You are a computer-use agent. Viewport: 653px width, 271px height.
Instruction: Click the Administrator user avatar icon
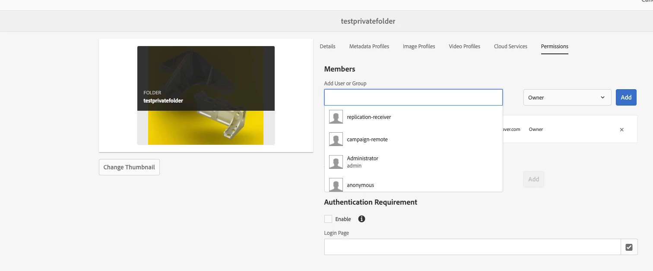tap(336, 162)
